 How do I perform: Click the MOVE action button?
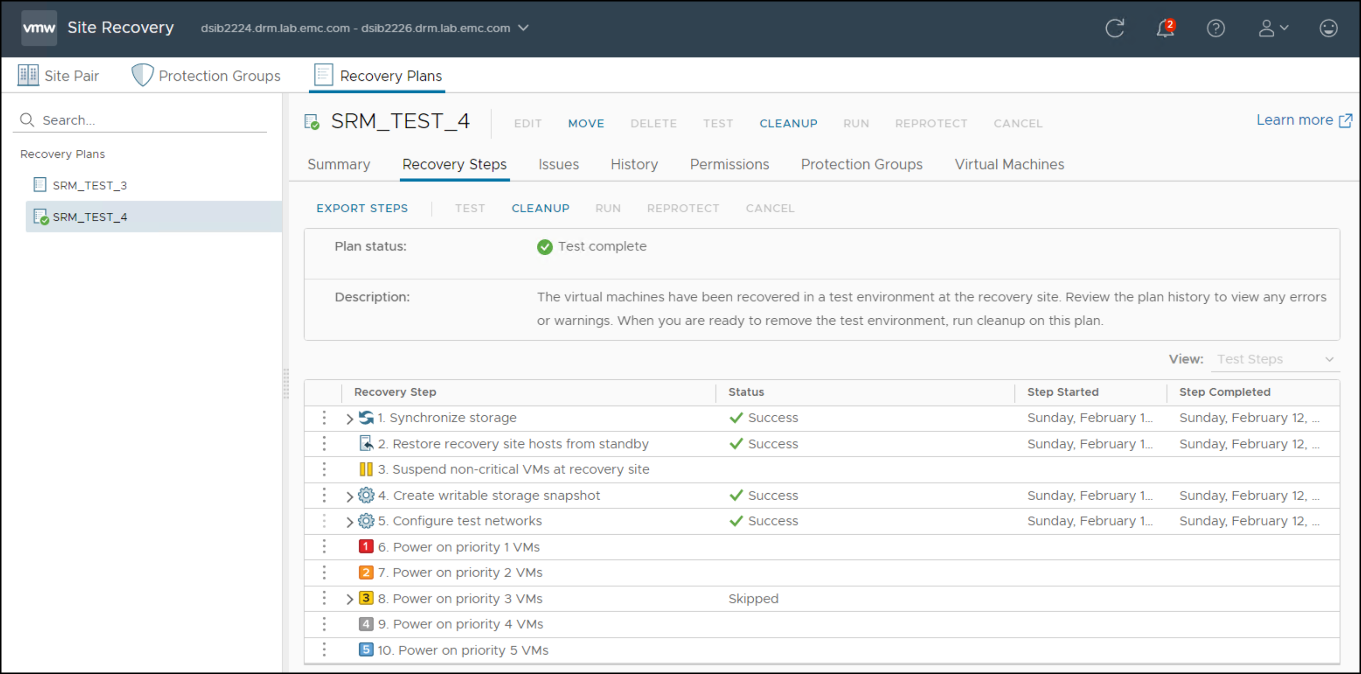586,123
